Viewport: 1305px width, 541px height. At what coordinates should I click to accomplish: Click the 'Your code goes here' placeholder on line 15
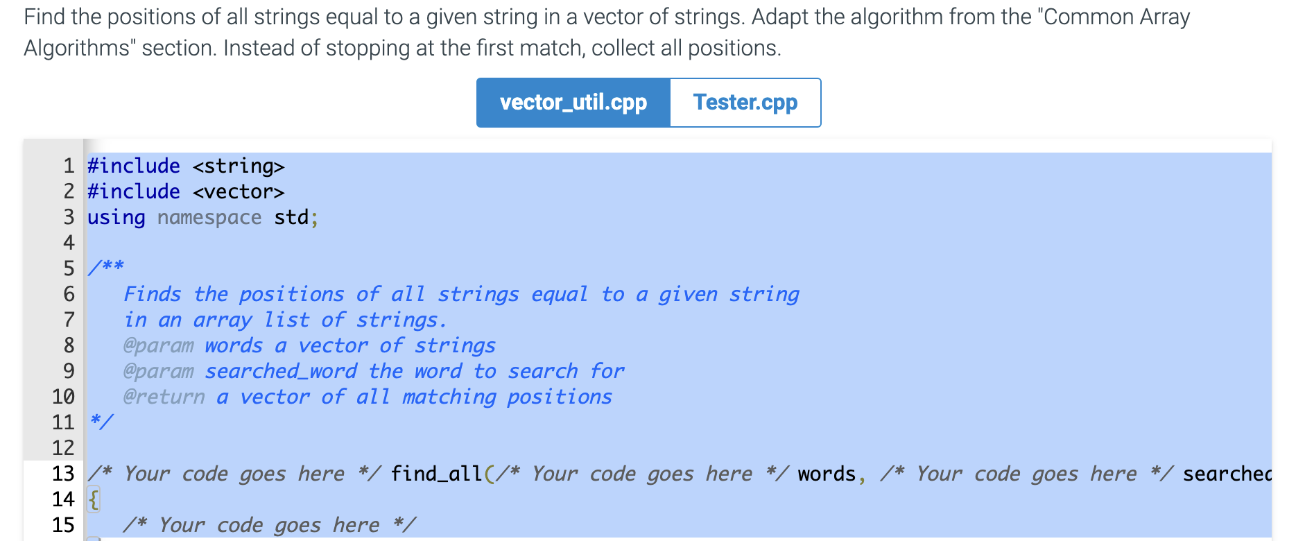pyautogui.click(x=270, y=524)
